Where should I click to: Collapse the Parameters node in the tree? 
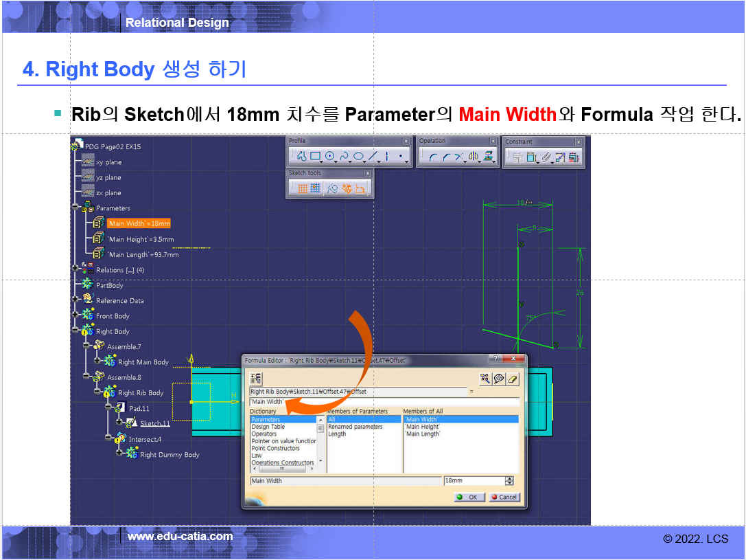point(75,208)
